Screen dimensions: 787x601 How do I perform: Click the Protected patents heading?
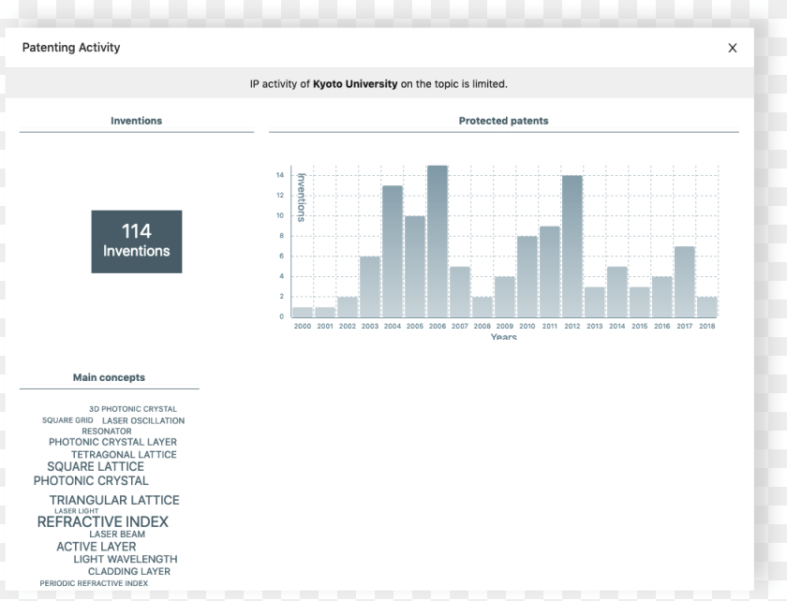pyautogui.click(x=503, y=121)
